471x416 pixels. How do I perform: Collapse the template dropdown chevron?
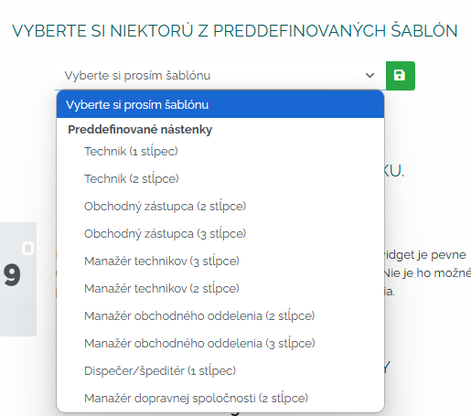369,75
